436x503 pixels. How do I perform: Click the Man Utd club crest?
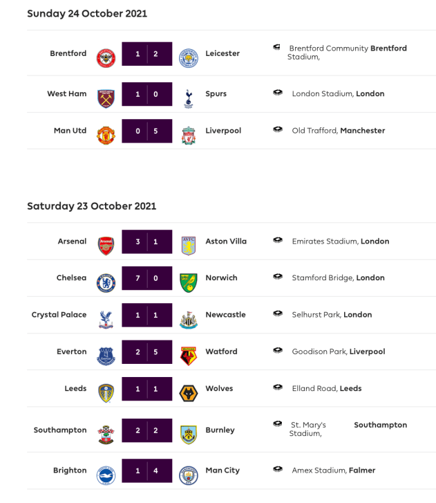pyautogui.click(x=106, y=135)
